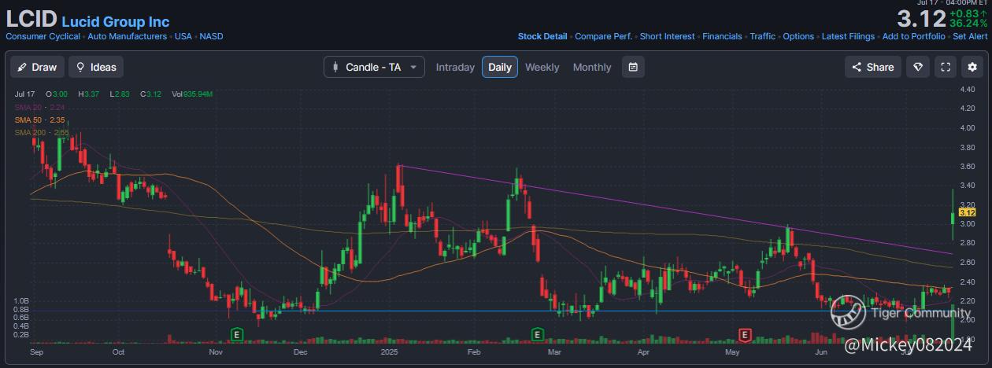Open the Compare Perf. link
Viewport: 992px width, 368px height.
pos(604,36)
